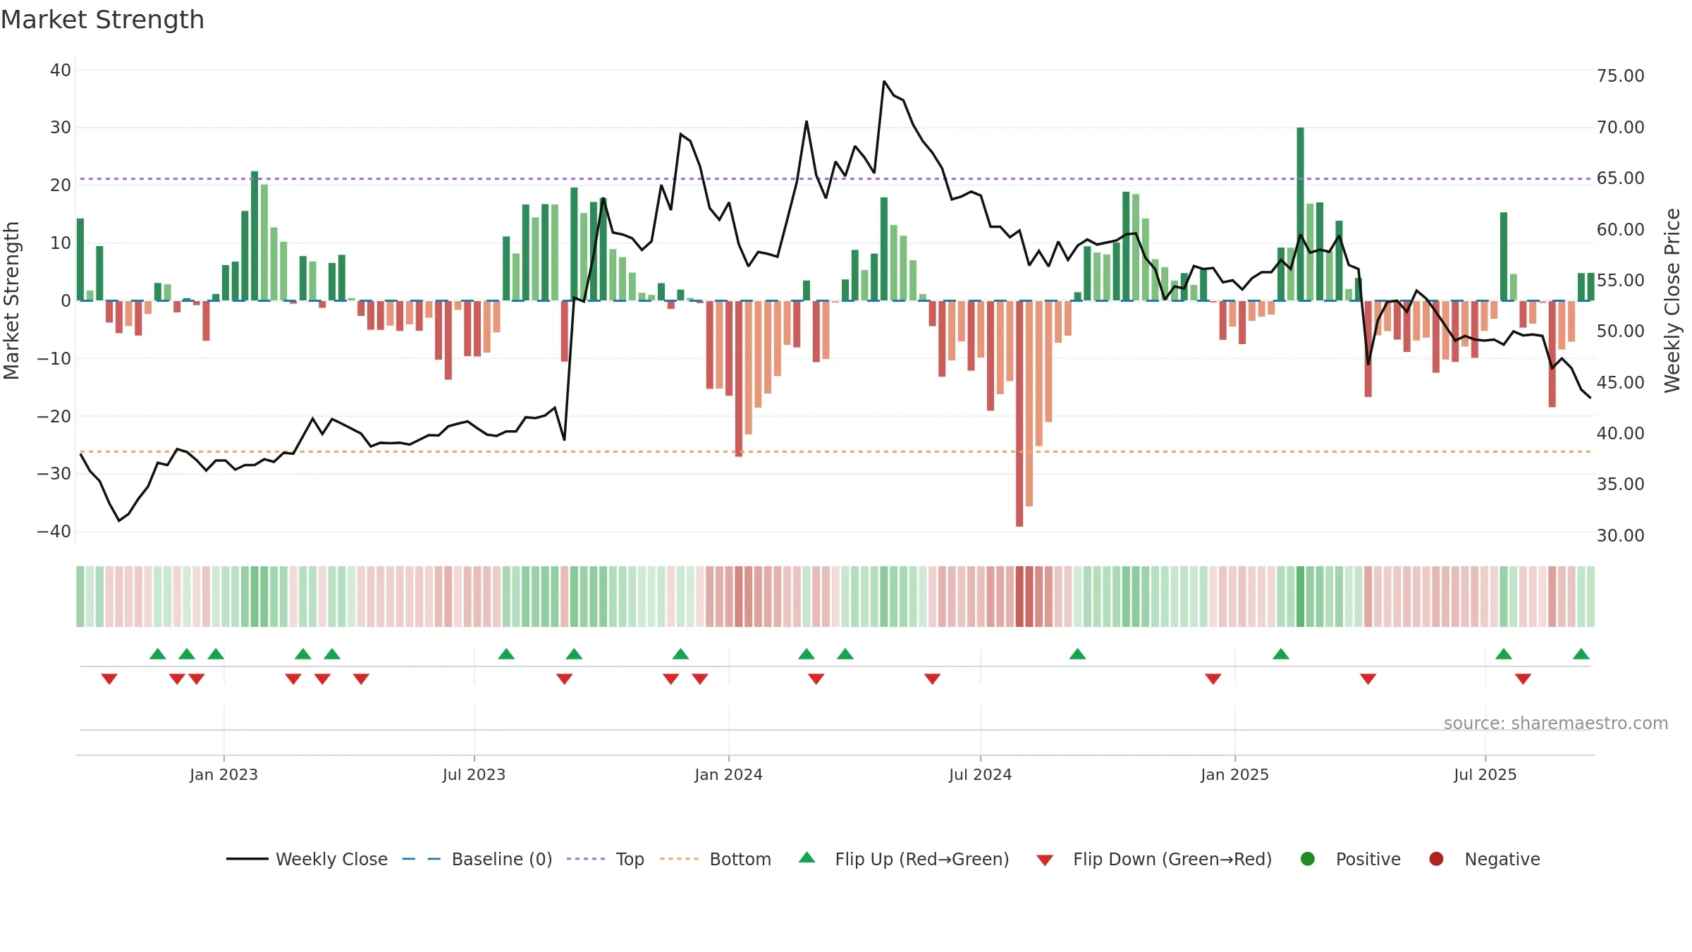Toggle the Weekly Close legend entry
This screenshot has height=952, width=1692.
(307, 859)
